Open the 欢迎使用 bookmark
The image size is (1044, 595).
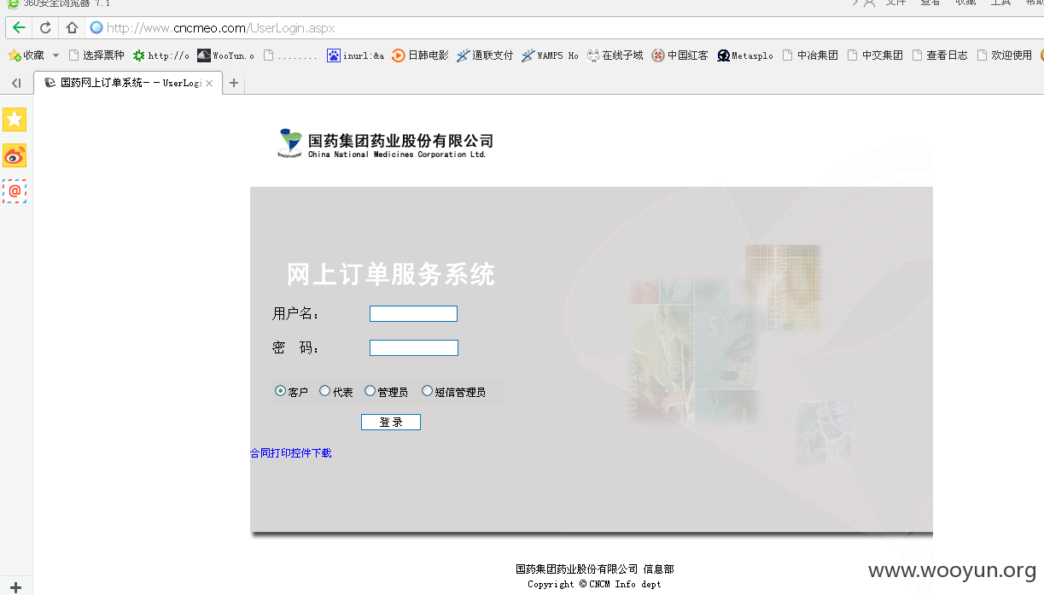point(1005,55)
